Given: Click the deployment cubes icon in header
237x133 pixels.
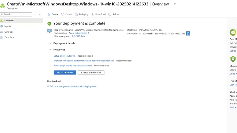Looking at the screenshot, I should (x=3, y=5).
